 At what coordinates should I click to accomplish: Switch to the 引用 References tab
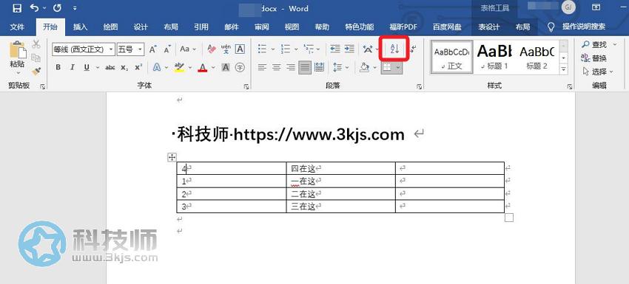(201, 27)
